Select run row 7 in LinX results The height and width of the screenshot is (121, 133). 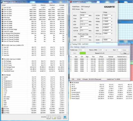click(99, 71)
